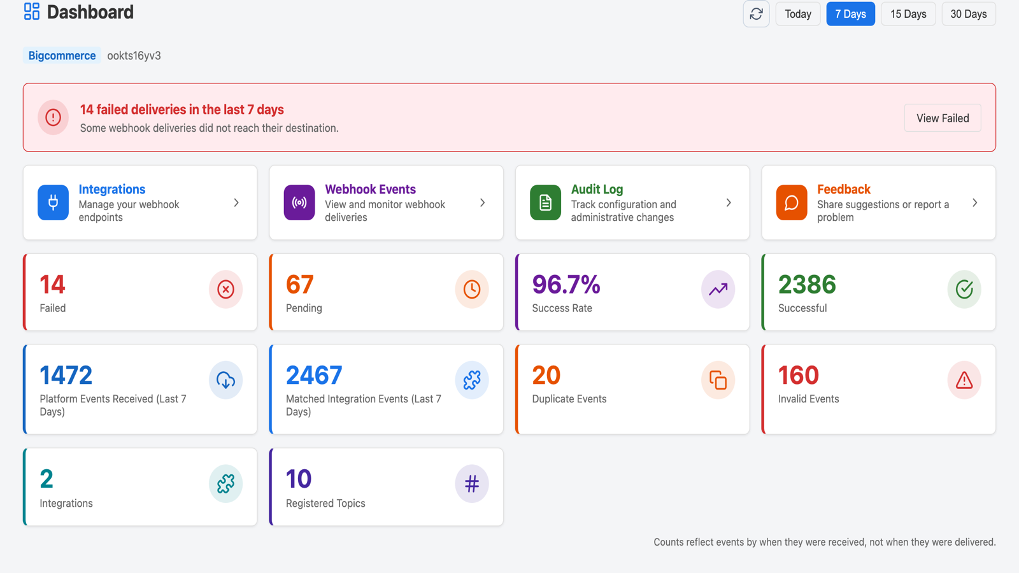The height and width of the screenshot is (573, 1019).
Task: Click the Registered Topics hash icon
Action: point(472,484)
